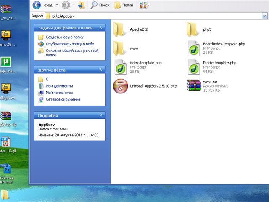Select index.template.php file icon
269x202 pixels.
coord(121,67)
